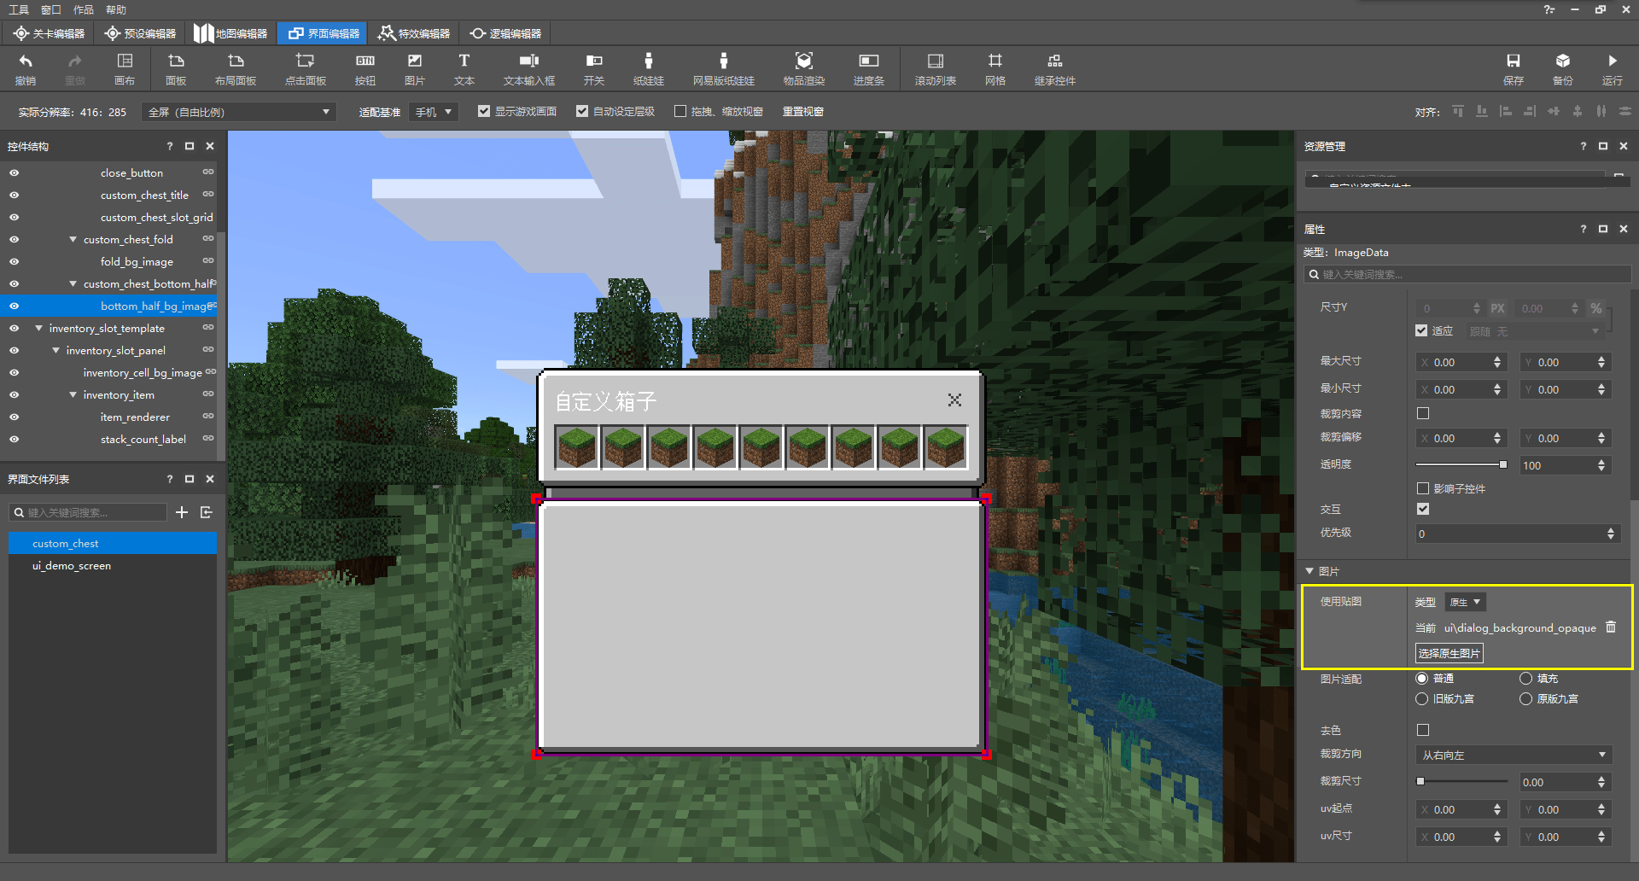Enable drag and zoom viewport (拖拽、缩放视窗) checkbox

pyautogui.click(x=680, y=111)
